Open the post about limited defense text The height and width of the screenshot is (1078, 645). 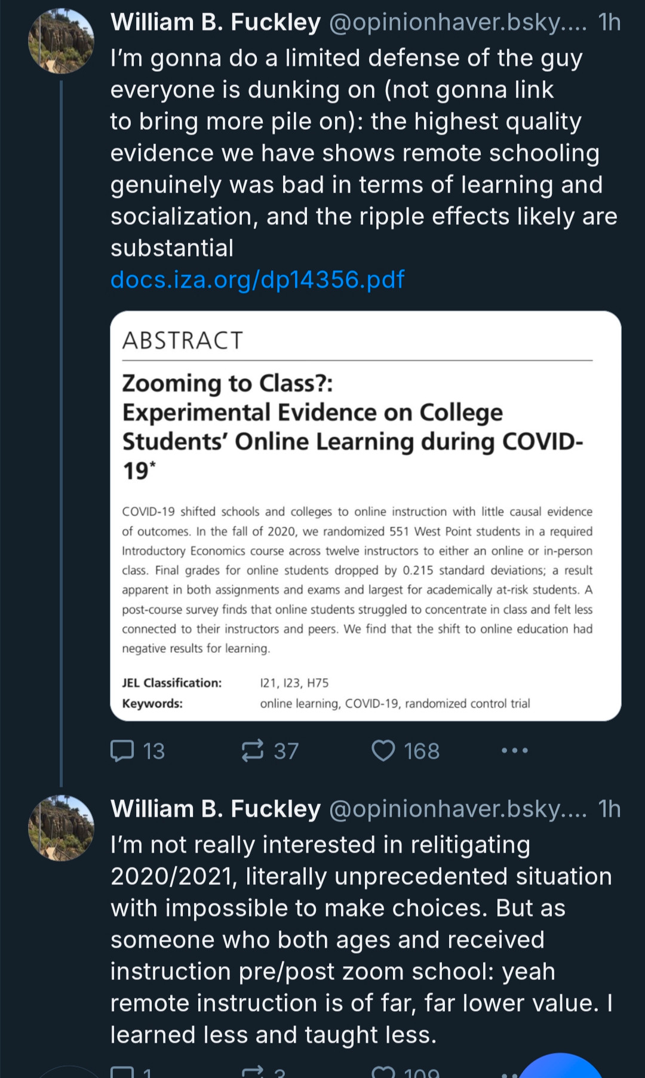point(358,153)
